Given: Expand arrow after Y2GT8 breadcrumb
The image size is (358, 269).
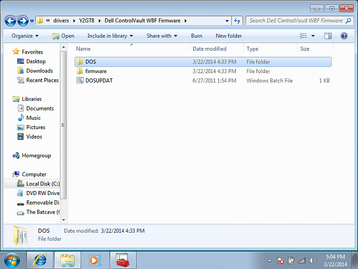Looking at the screenshot, I should click(x=100, y=21).
